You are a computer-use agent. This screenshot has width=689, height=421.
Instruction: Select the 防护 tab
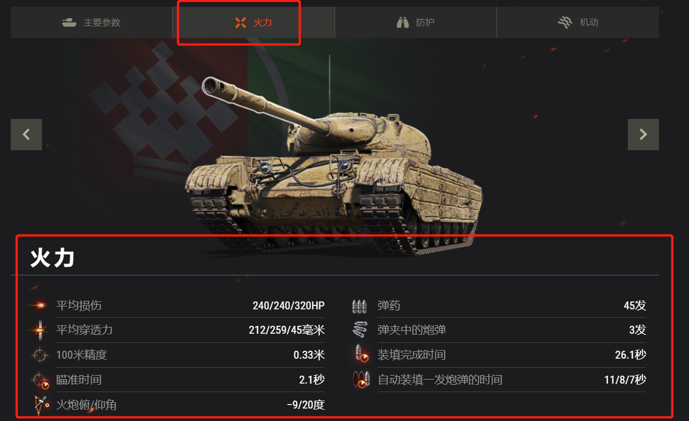[416, 23]
